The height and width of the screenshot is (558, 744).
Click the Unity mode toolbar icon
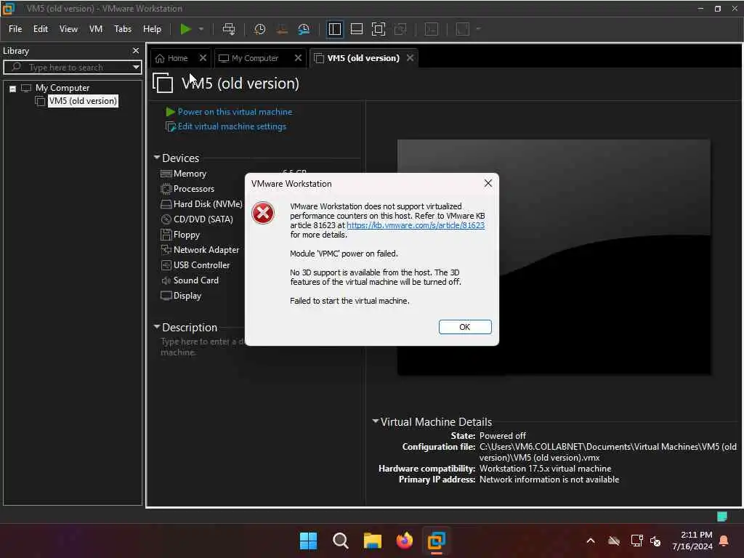click(x=400, y=29)
